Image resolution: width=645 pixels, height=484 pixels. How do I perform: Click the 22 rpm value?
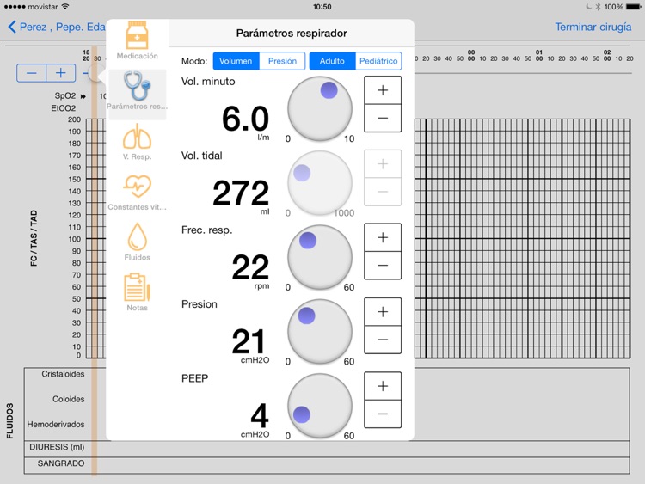(250, 267)
